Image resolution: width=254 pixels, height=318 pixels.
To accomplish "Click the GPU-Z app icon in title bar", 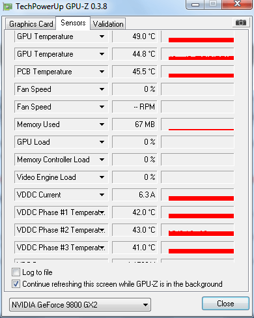I will 8,7.
